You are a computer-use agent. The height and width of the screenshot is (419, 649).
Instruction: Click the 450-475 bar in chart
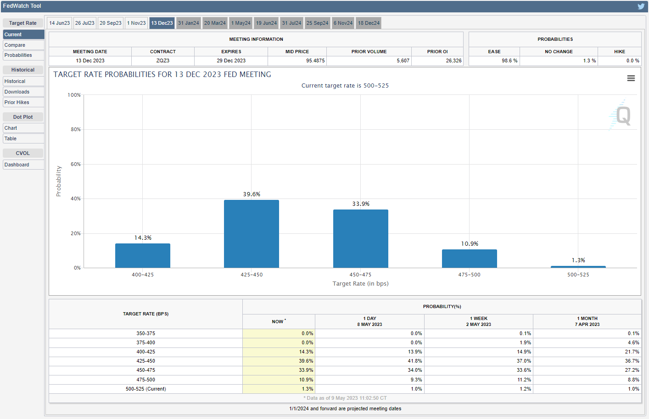[361, 239]
